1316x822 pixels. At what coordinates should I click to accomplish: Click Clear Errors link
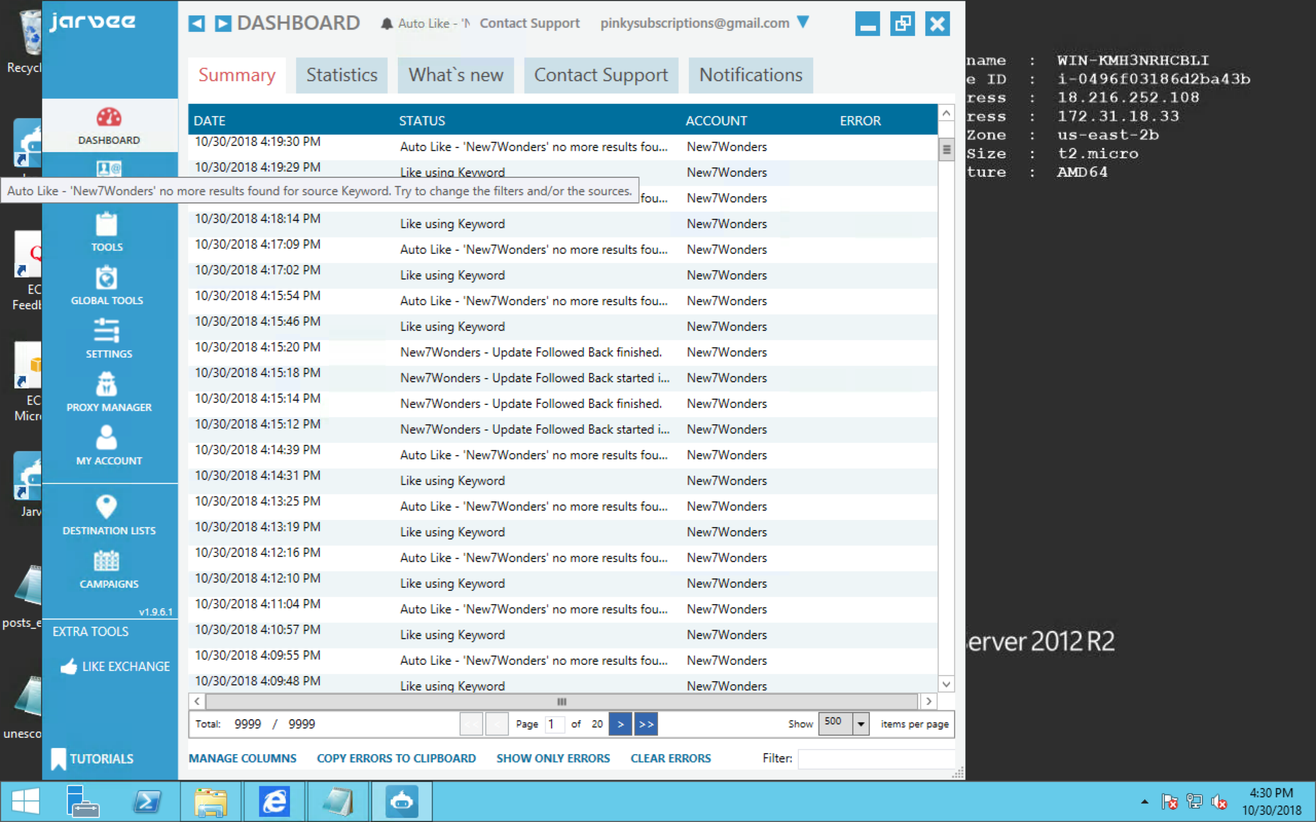[x=670, y=758]
